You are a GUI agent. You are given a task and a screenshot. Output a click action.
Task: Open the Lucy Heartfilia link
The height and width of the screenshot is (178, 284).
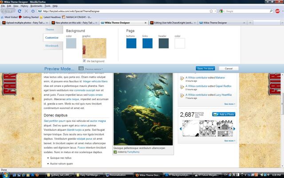tap(223, 95)
